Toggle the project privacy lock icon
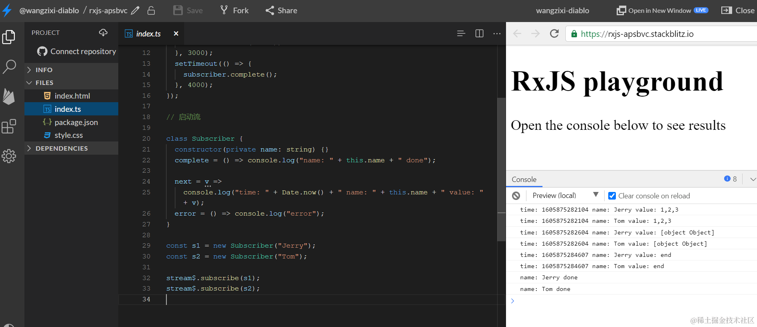 tap(151, 10)
